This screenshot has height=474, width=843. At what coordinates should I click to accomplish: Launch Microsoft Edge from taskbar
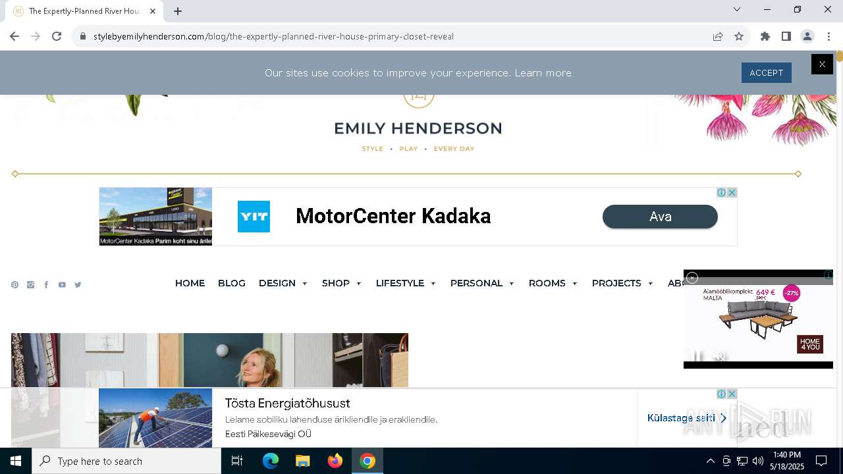coord(271,461)
